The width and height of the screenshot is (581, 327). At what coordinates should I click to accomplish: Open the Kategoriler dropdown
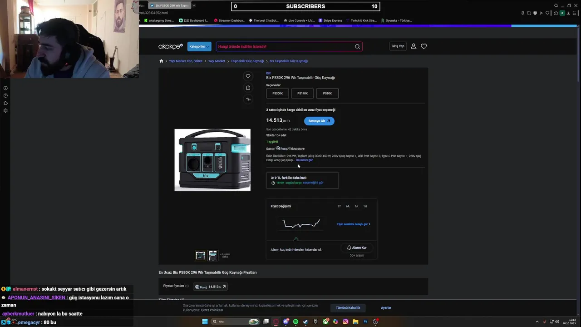coord(199,46)
